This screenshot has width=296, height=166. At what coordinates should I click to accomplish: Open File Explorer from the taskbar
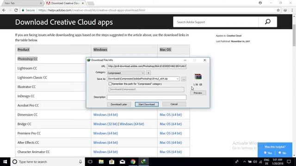click(x=101, y=162)
